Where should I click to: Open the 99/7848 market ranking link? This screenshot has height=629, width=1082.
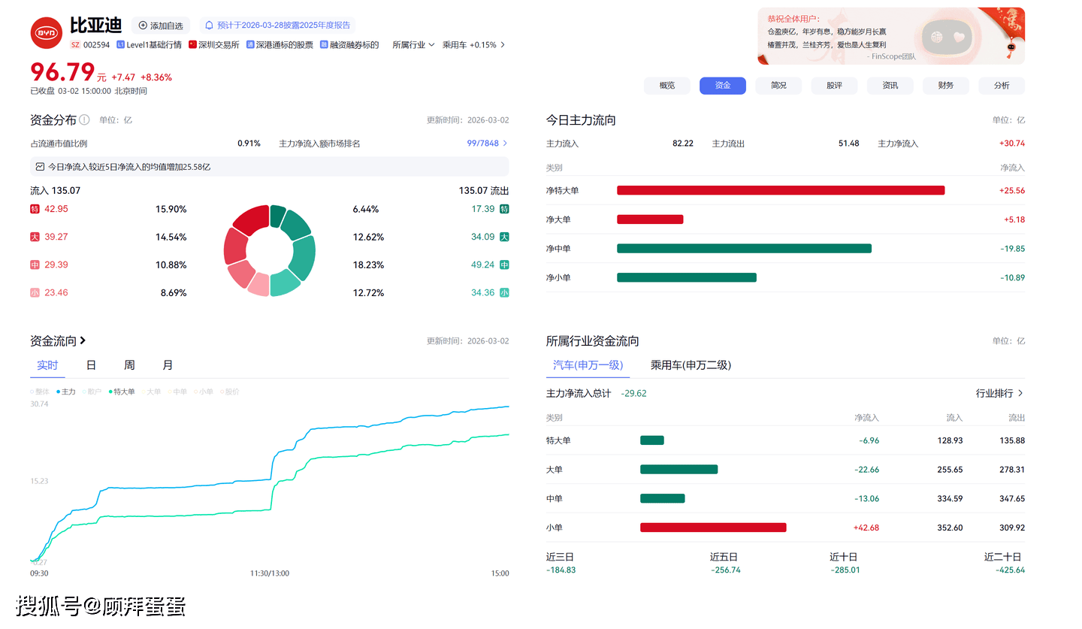487,144
